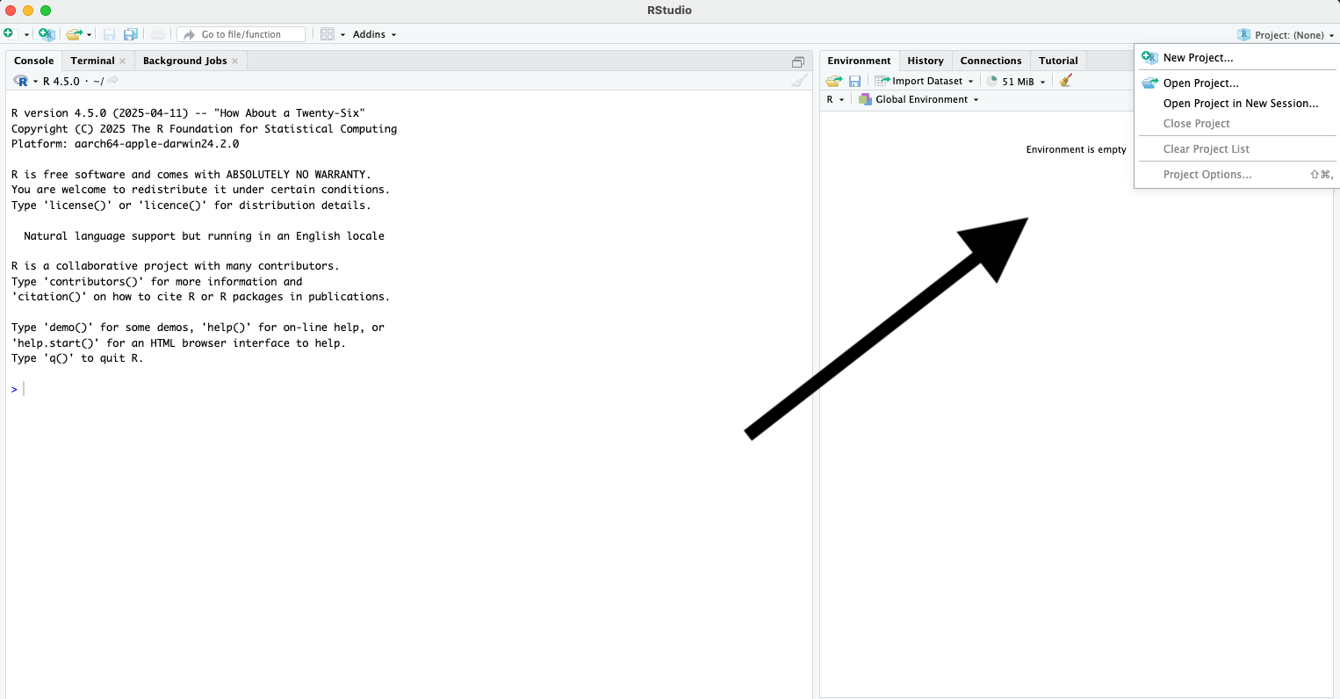Screen dimensions: 1340x699
Task: Switch to the History tab
Action: tap(925, 61)
